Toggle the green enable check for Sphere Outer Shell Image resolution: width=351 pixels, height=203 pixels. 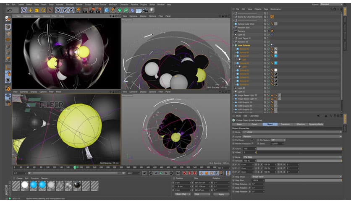[269, 24]
